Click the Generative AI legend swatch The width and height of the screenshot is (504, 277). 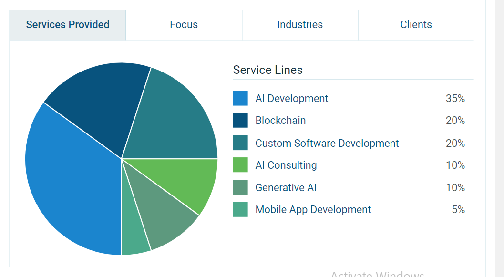coord(240,187)
